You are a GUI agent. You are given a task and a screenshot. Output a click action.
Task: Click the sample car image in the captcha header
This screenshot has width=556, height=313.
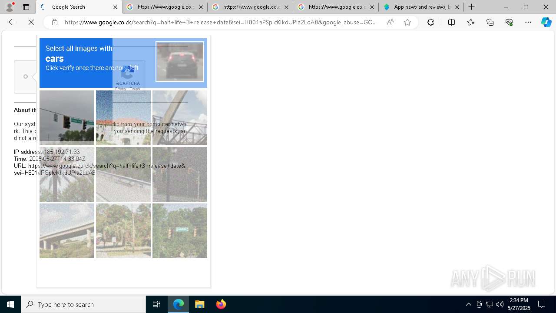pos(180,62)
